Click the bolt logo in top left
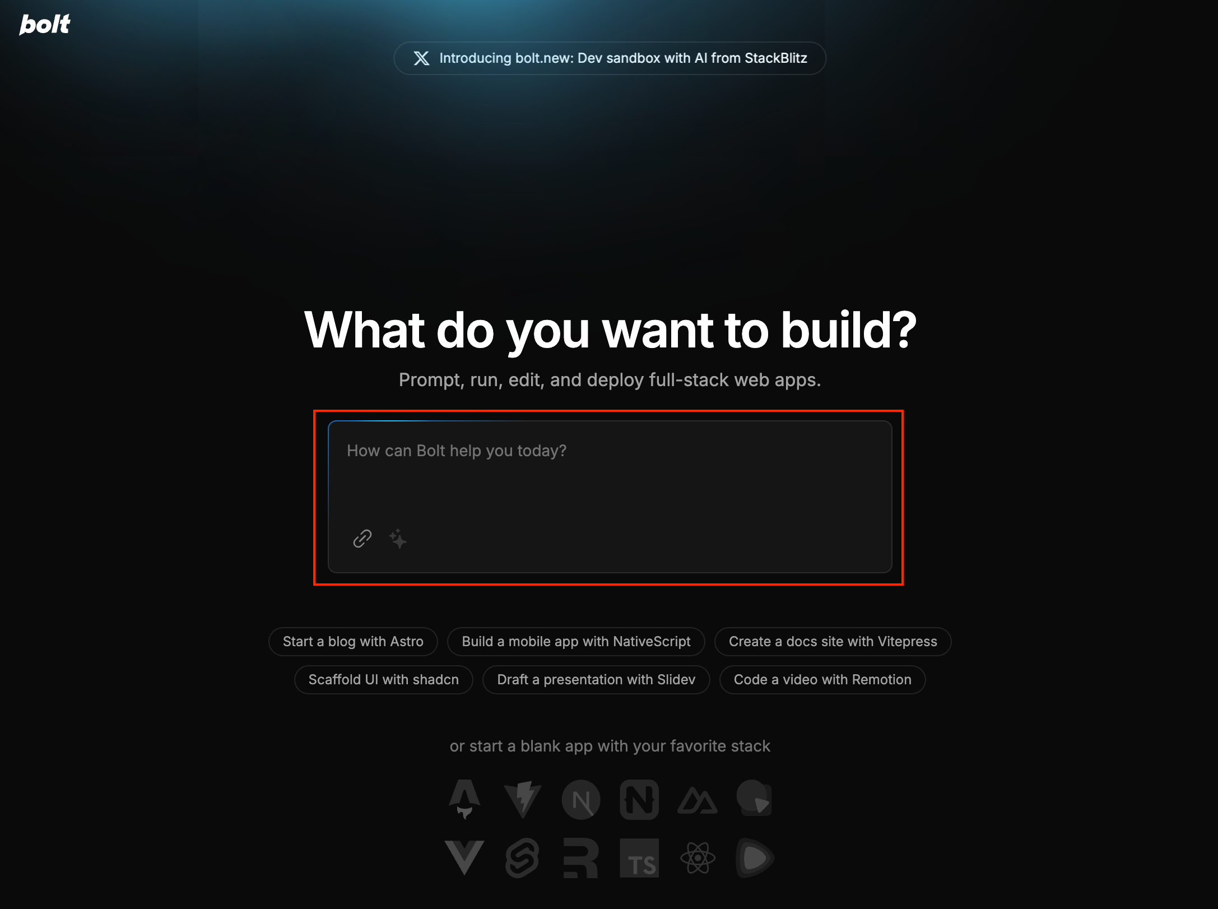Viewport: 1218px width, 909px height. pyautogui.click(x=46, y=24)
